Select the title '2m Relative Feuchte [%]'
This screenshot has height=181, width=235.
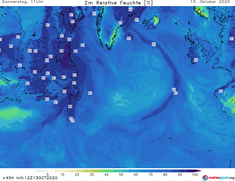pyautogui.click(x=118, y=3)
